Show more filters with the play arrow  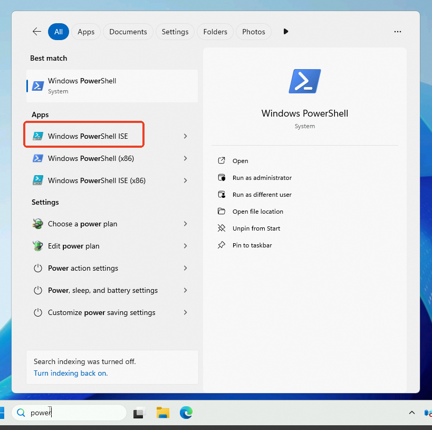286,32
